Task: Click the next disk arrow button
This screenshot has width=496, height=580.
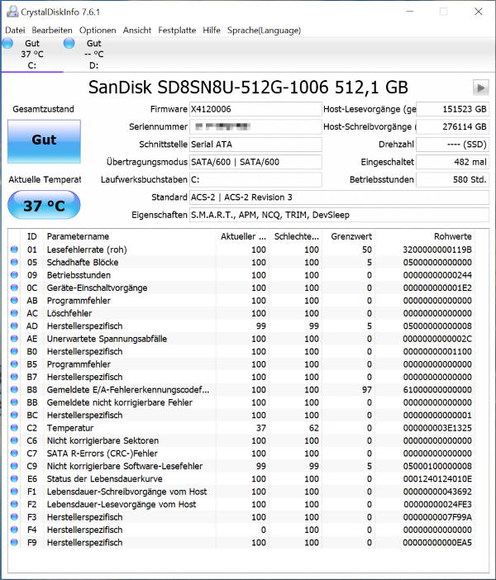Action: tap(481, 88)
